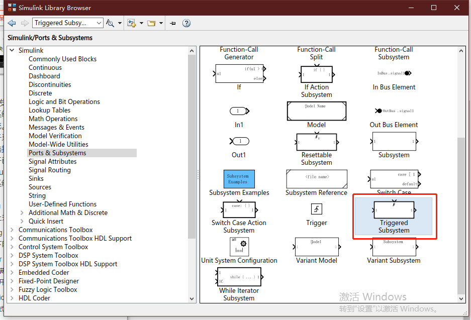This screenshot has width=471, height=320.
Task: Select the Dashboard library
Action: (44, 76)
